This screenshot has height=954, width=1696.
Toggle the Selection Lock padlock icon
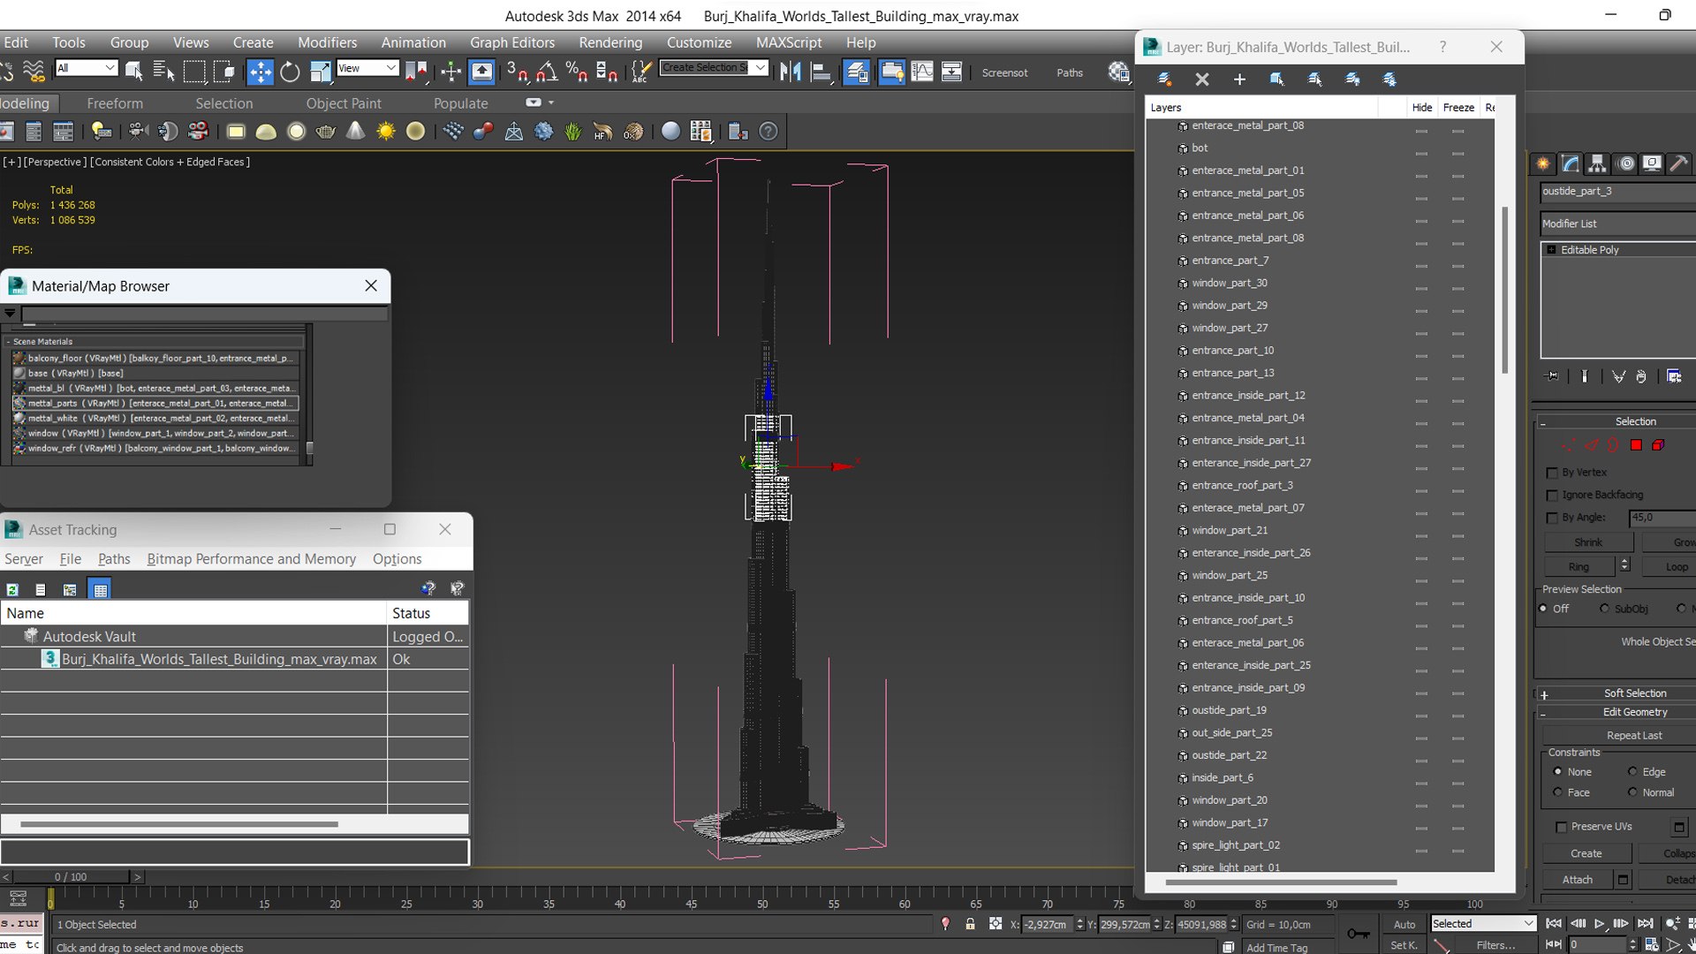click(x=970, y=924)
